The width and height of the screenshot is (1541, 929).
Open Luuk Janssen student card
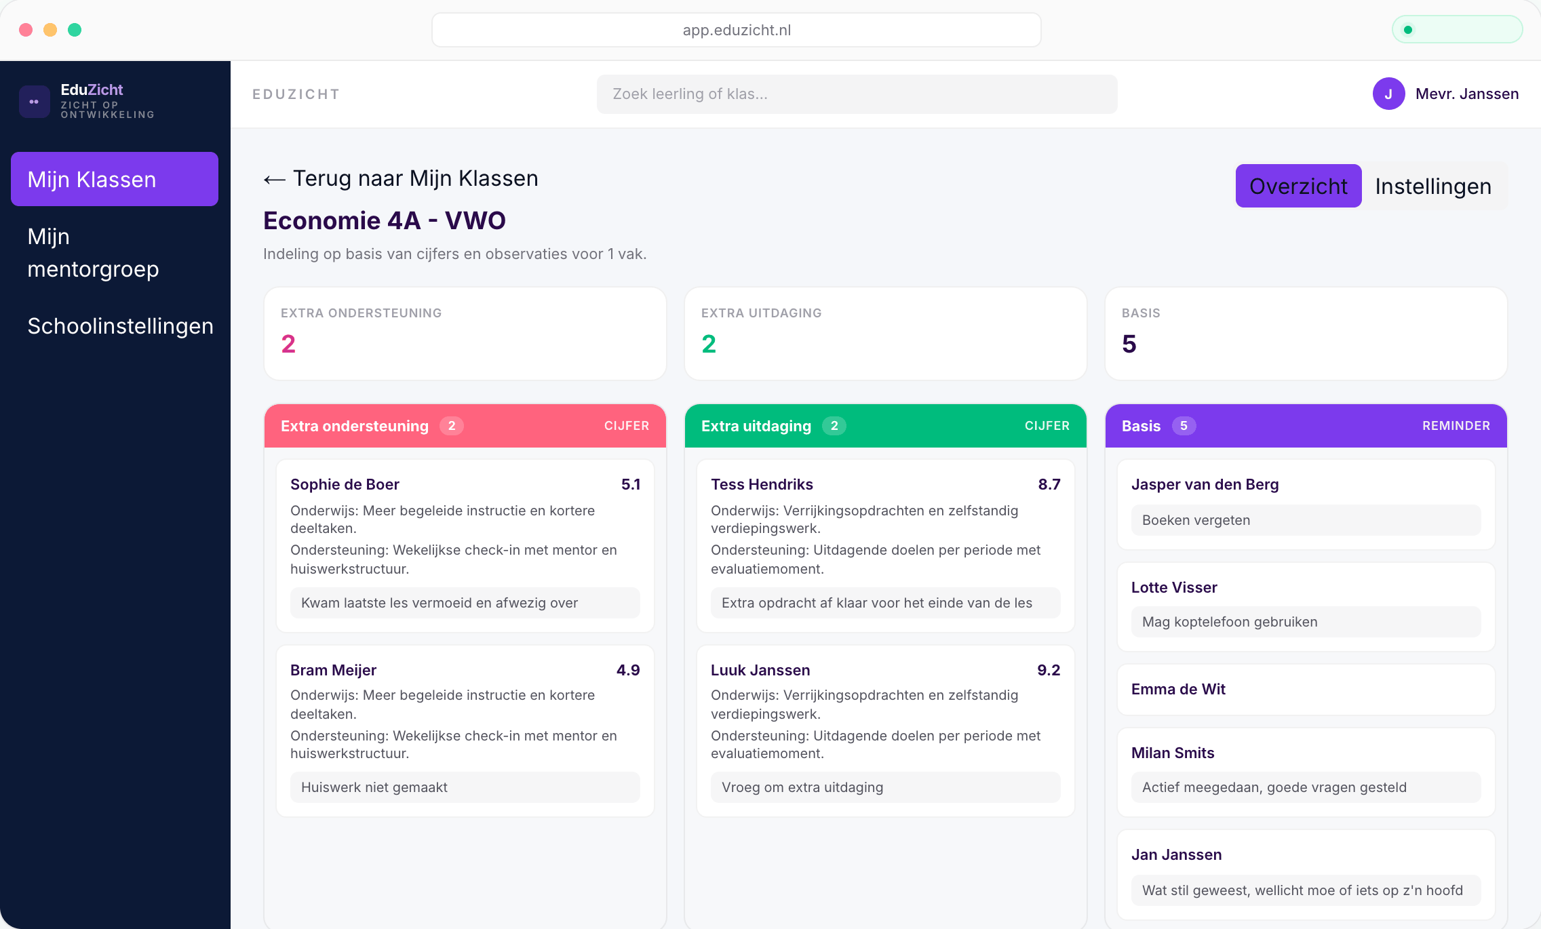886,731
